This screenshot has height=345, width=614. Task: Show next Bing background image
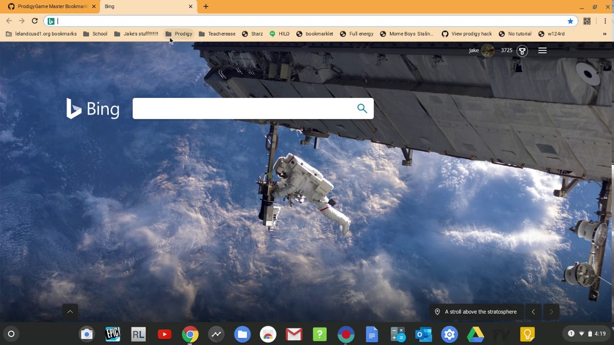tap(551, 311)
